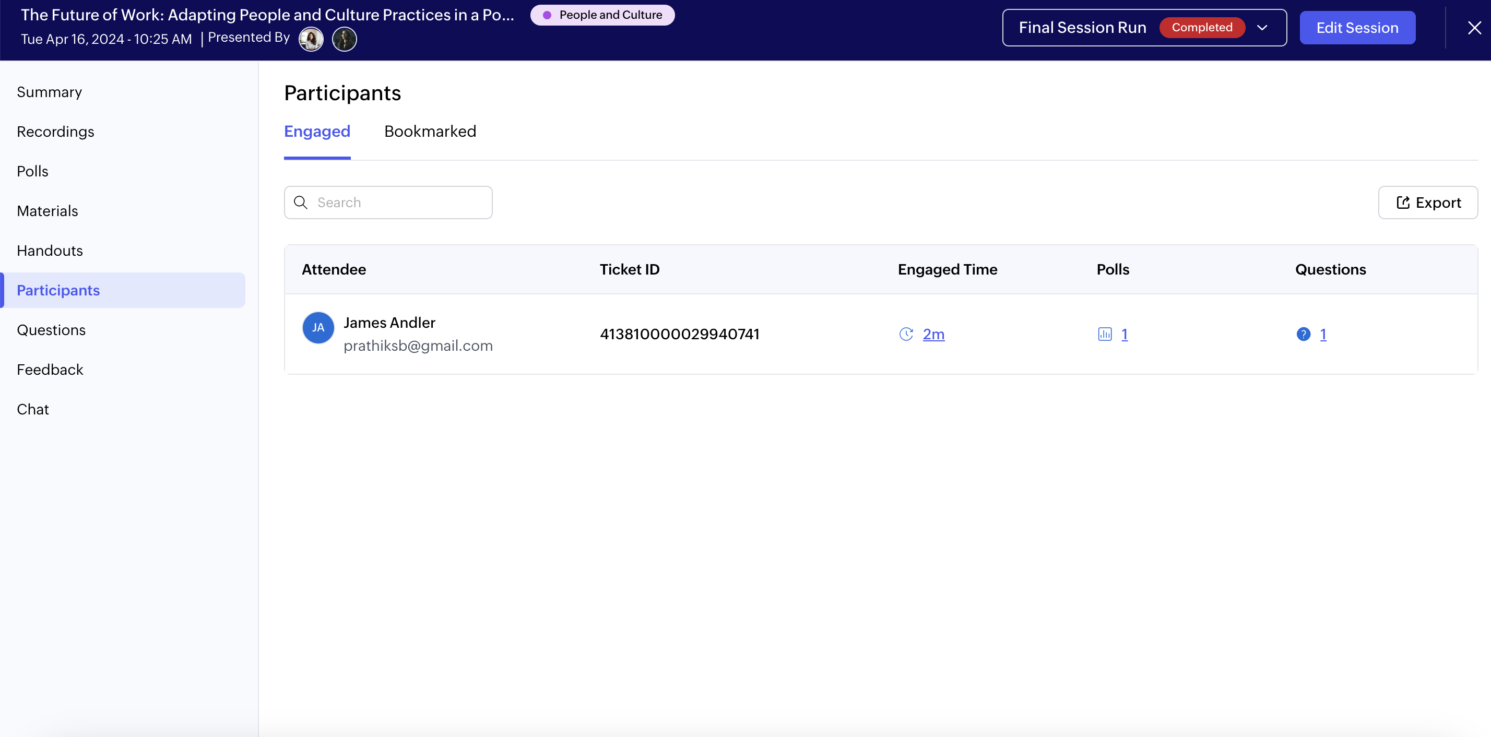Export the participants list
Viewport: 1491px width, 737px height.
(1427, 203)
